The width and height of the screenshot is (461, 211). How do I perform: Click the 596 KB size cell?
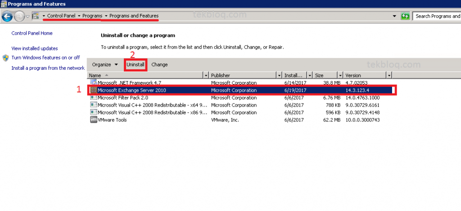pyautogui.click(x=333, y=112)
